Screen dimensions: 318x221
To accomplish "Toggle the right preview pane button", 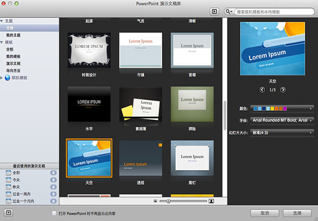I will [x=214, y=11].
